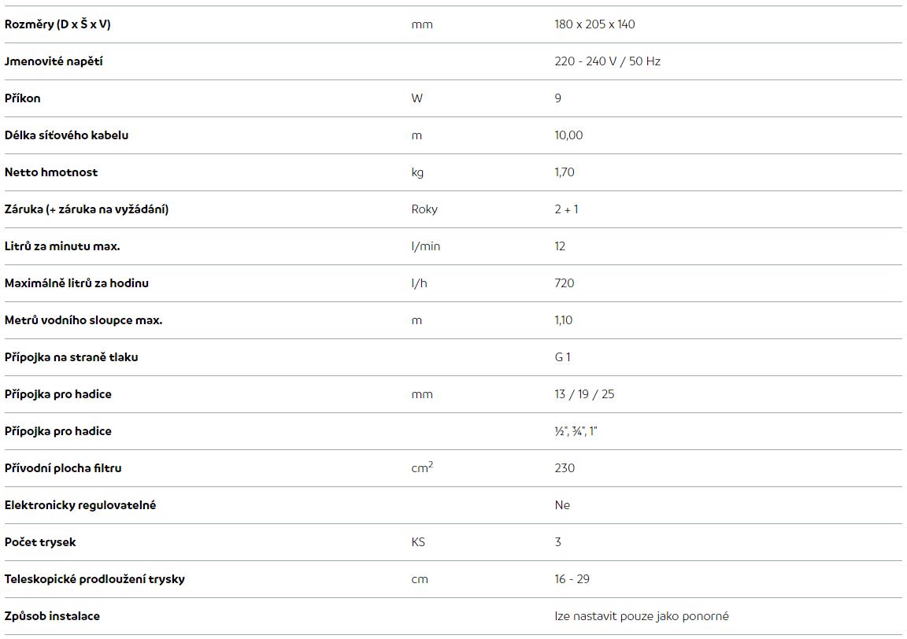Select the telescopic extension value 16 - 29
Image resolution: width=907 pixels, height=639 pixels.
(x=572, y=579)
